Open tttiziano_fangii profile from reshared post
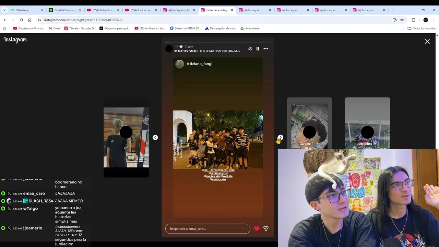 [x=200, y=64]
